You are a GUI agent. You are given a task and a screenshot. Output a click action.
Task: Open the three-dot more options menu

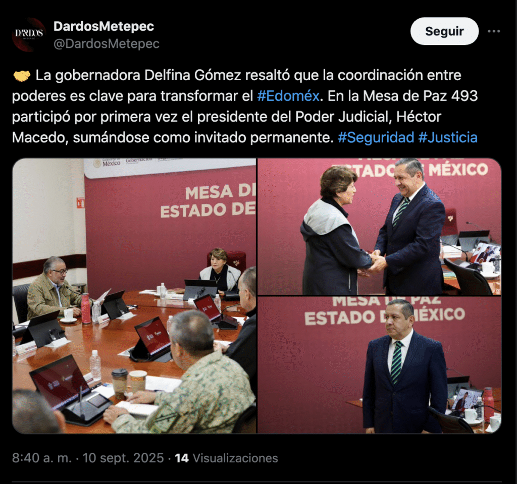(494, 31)
